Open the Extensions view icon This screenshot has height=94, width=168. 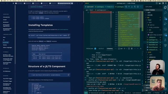(165, 35)
